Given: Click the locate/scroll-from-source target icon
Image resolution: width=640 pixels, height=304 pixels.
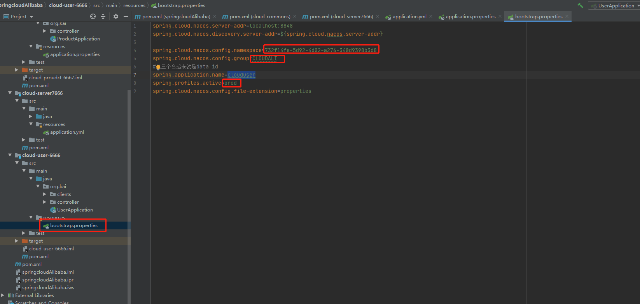Looking at the screenshot, I should tap(93, 16).
